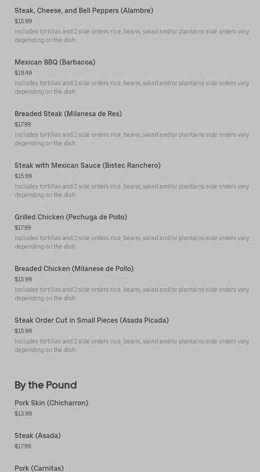Open the Steak, Cheese, and Bell Peppers (Alambre) item

click(x=84, y=11)
